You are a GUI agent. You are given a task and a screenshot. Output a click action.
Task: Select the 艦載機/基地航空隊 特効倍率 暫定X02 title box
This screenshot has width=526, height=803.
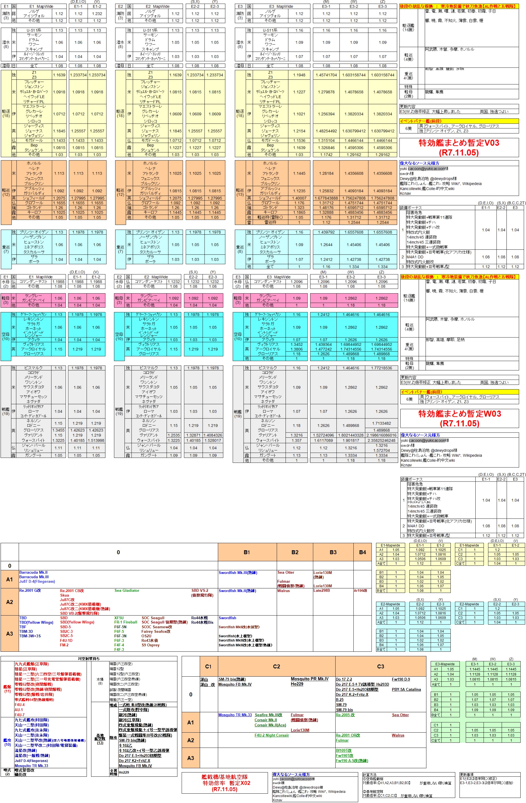[x=225, y=783]
